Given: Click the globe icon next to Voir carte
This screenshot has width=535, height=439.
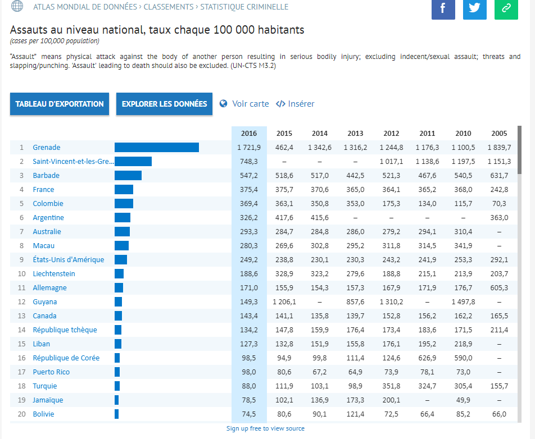Looking at the screenshot, I should click(x=223, y=104).
